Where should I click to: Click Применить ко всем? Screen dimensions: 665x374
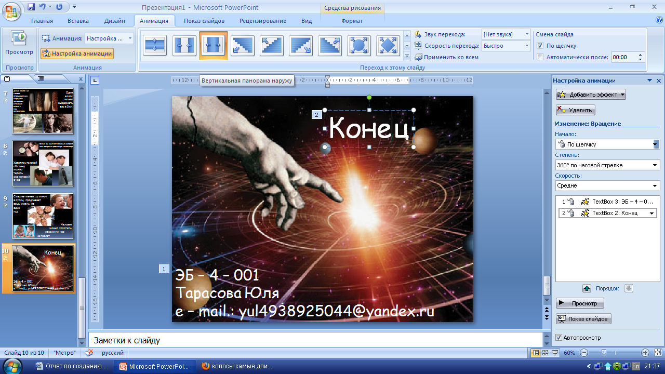[447, 57]
